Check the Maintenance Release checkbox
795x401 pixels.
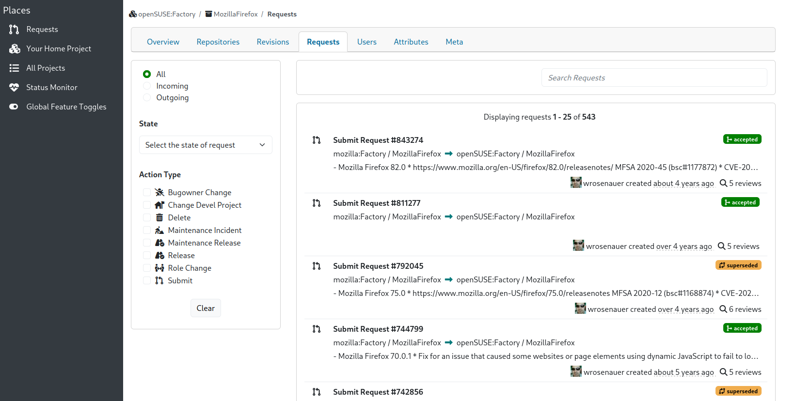147,243
